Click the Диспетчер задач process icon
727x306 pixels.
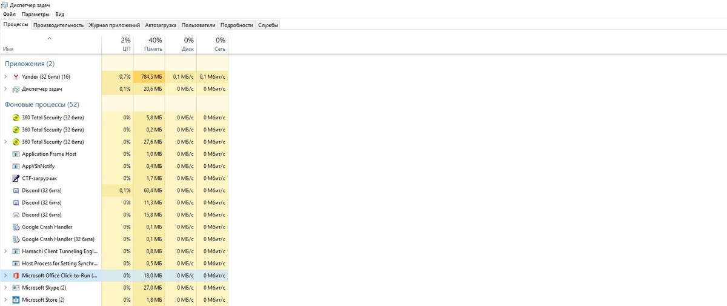[16, 89]
